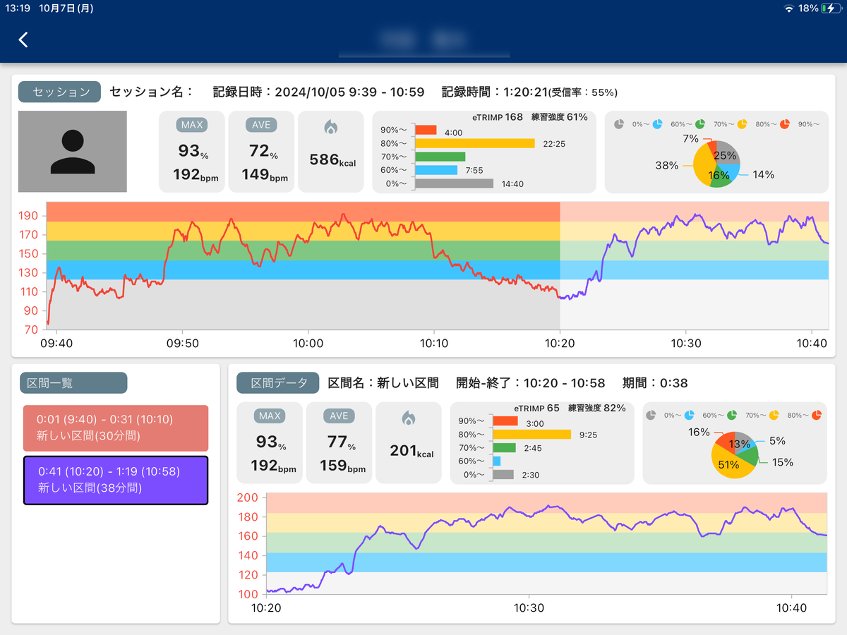Tap the interval pie chart's 13% gray slice
Screen dimensions: 847x635
[743, 443]
